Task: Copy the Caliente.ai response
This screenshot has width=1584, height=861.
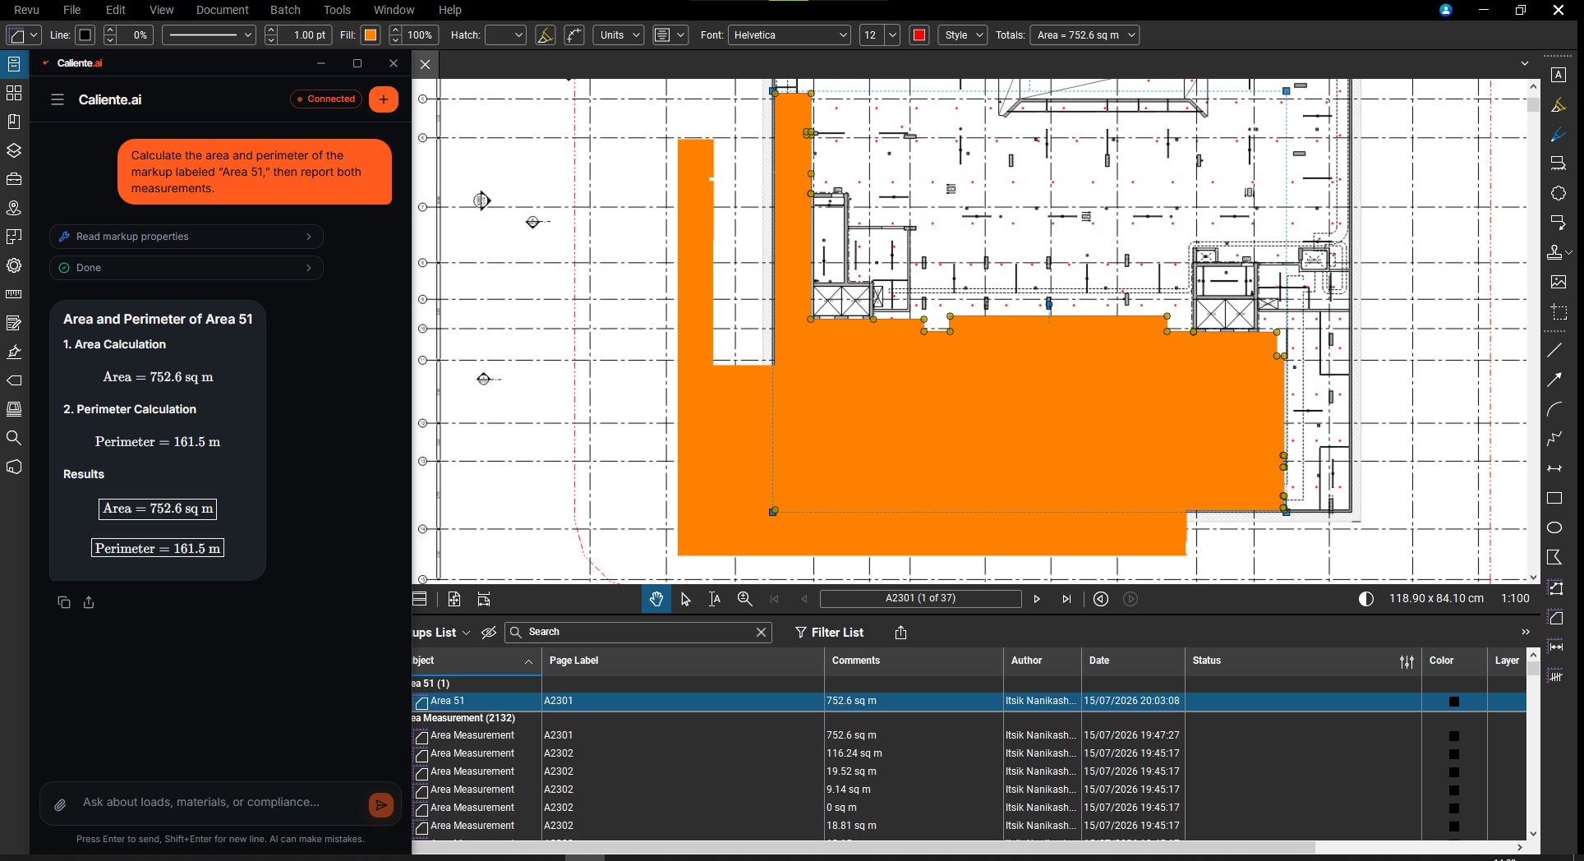Action: click(x=64, y=602)
